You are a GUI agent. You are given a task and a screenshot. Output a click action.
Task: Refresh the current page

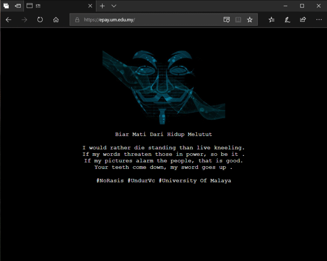(40, 20)
